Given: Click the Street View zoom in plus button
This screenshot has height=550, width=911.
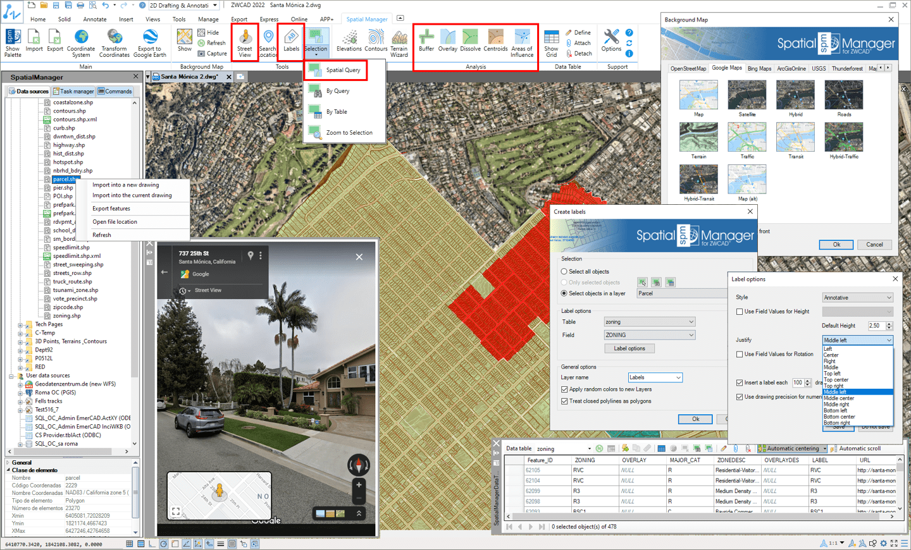Looking at the screenshot, I should 359,485.
